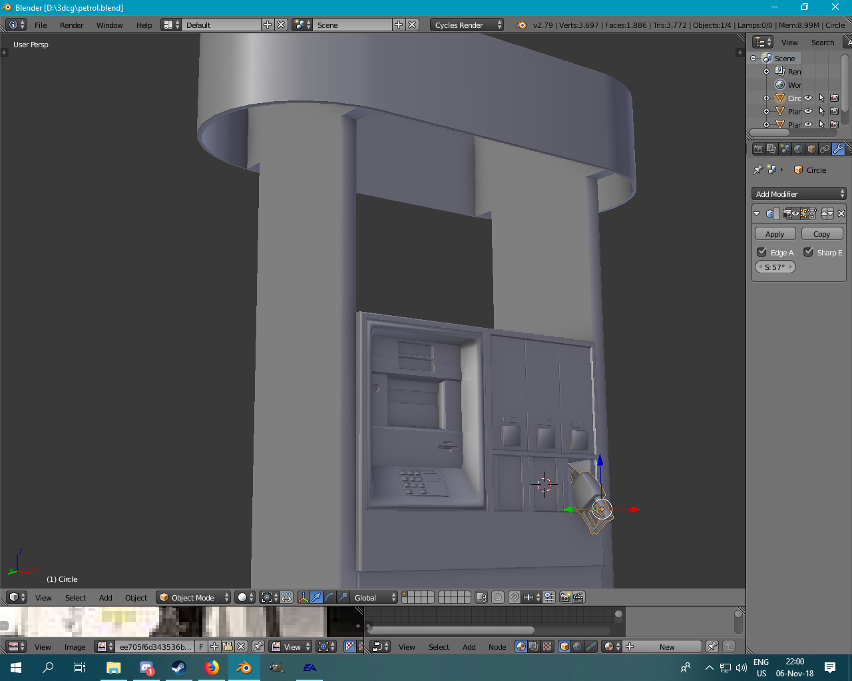852x681 pixels.
Task: Remove the modifier with the X icon
Action: point(841,213)
